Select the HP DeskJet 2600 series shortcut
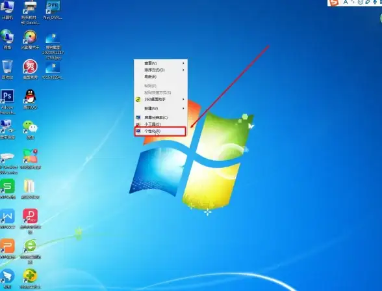 pos(8,163)
